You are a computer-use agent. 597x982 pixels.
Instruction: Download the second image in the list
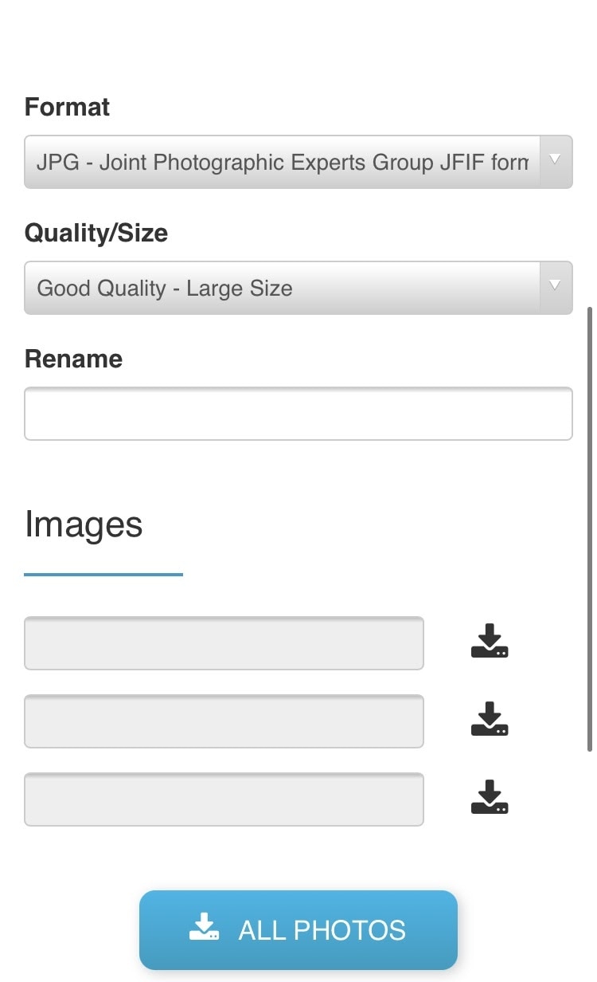[490, 720]
